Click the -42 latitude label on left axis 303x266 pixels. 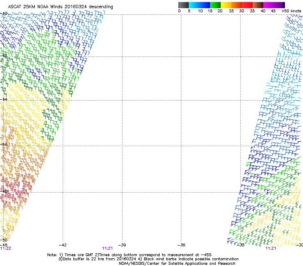4,56
